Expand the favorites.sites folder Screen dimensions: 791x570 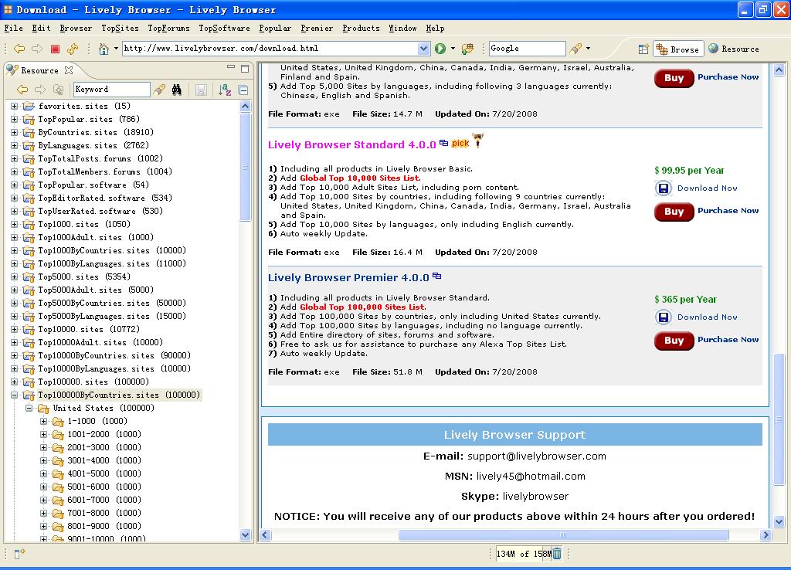pyautogui.click(x=14, y=106)
